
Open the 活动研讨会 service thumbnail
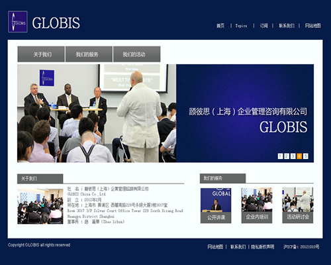pyautogui.click(x=298, y=205)
